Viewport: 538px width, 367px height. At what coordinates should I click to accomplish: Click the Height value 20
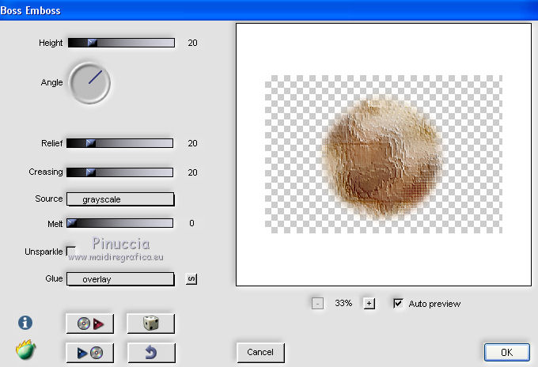pyautogui.click(x=192, y=43)
